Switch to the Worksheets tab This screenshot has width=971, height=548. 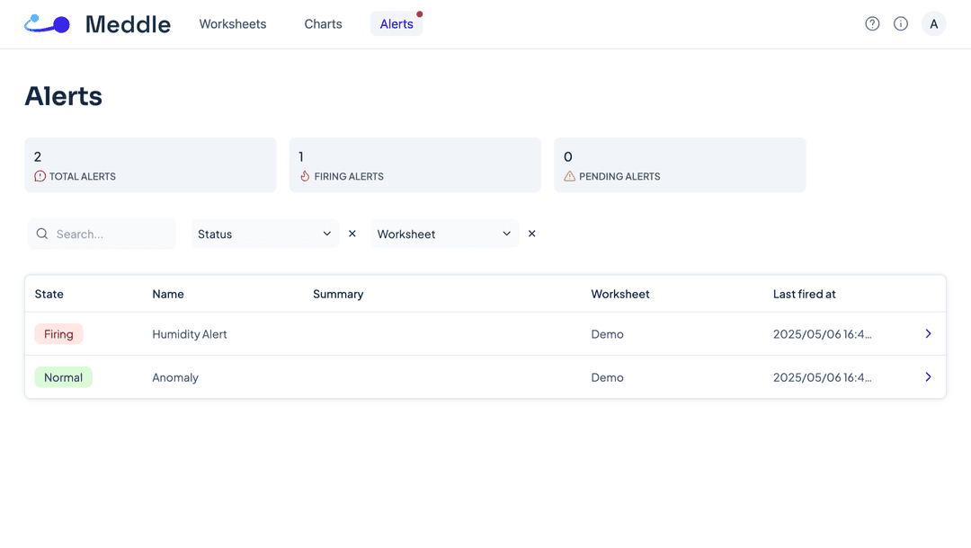[232, 24]
